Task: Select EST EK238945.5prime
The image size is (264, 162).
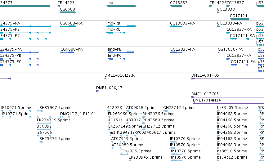Action: tap(130, 160)
